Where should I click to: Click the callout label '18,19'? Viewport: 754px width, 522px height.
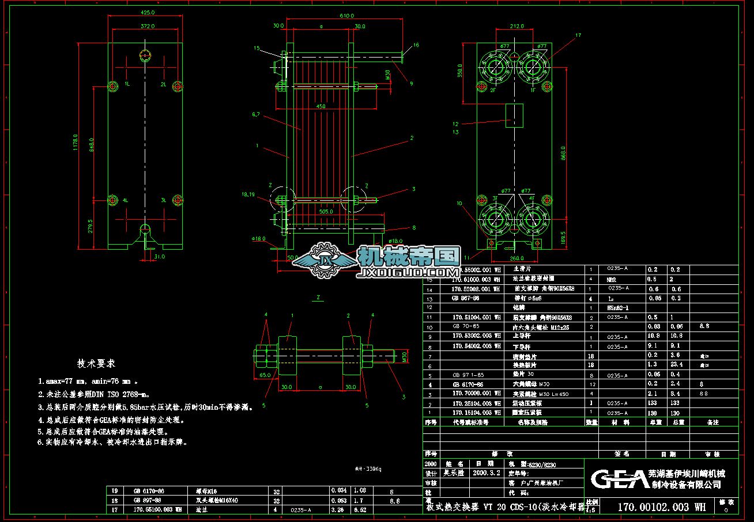pos(248,195)
